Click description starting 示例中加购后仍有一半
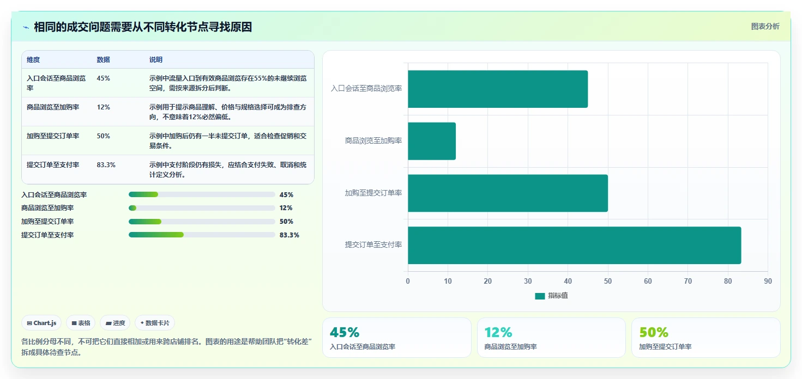This screenshot has width=802, height=379. 228,140
